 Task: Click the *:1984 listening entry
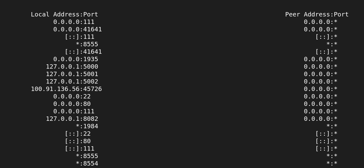[87, 126]
